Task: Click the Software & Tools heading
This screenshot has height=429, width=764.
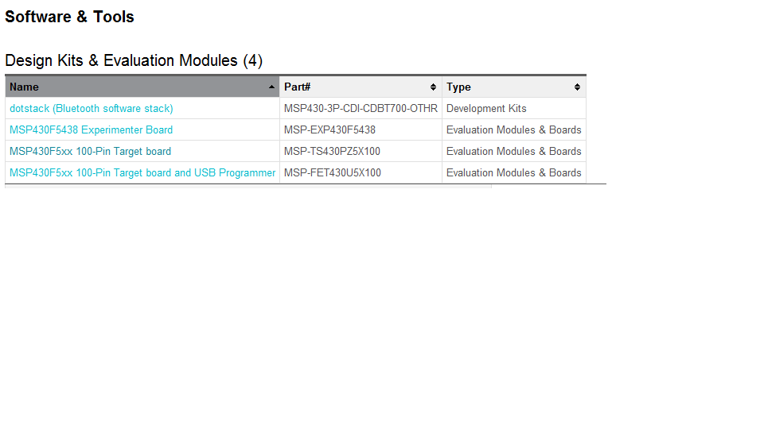Action: pos(69,17)
